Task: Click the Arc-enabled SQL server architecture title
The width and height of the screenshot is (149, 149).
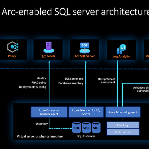Action: coord(75,12)
